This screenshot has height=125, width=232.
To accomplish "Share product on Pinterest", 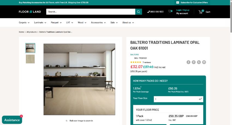I will tap(194, 62).
